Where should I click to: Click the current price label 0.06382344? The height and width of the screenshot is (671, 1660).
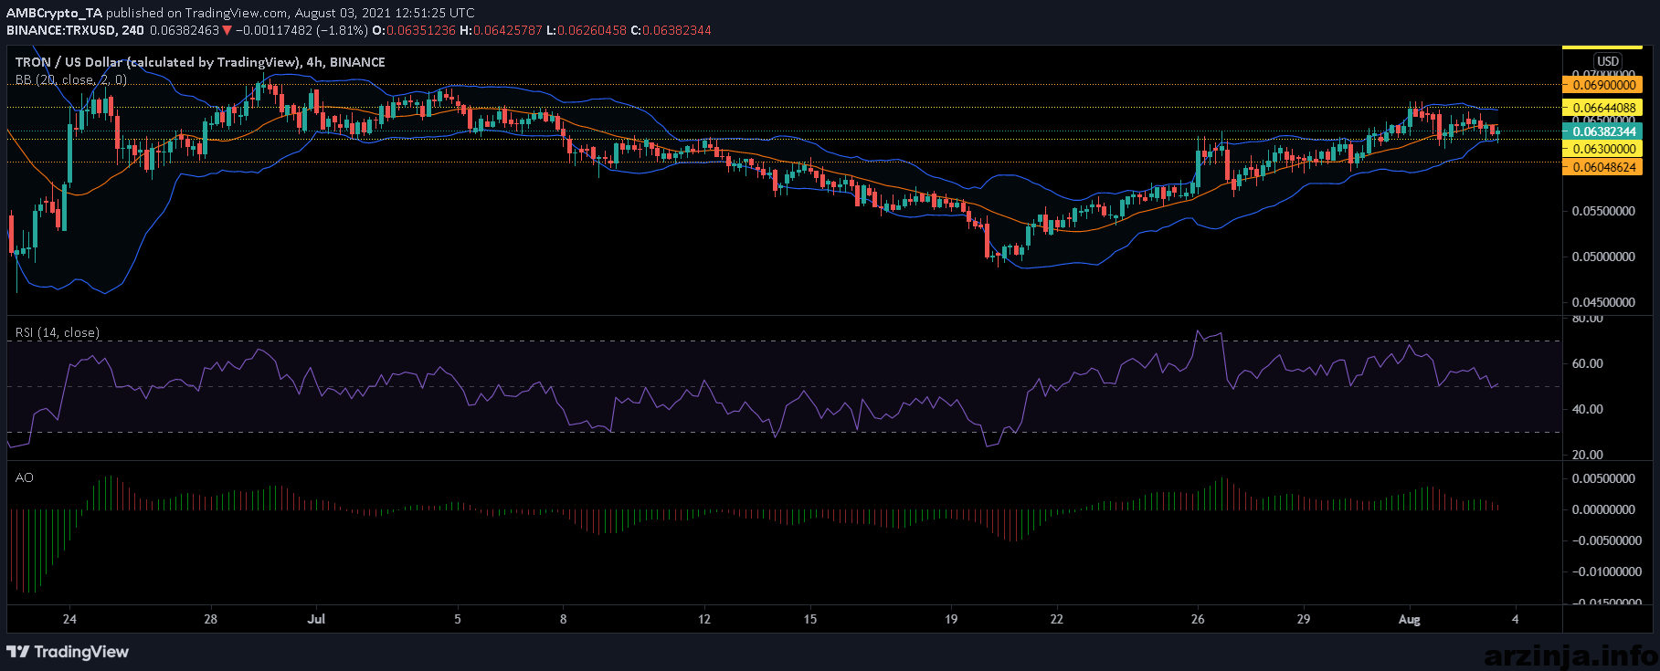pos(1602,131)
